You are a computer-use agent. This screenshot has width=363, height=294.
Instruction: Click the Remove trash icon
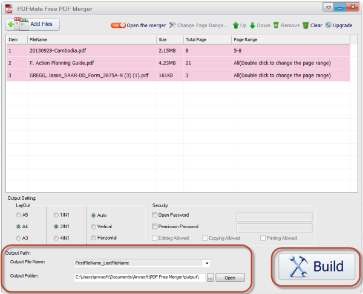276,25
